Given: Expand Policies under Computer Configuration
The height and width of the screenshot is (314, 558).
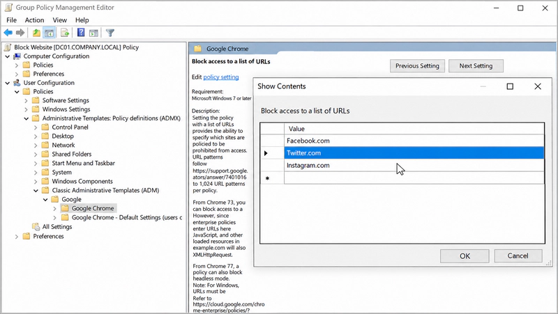Looking at the screenshot, I should (x=17, y=65).
